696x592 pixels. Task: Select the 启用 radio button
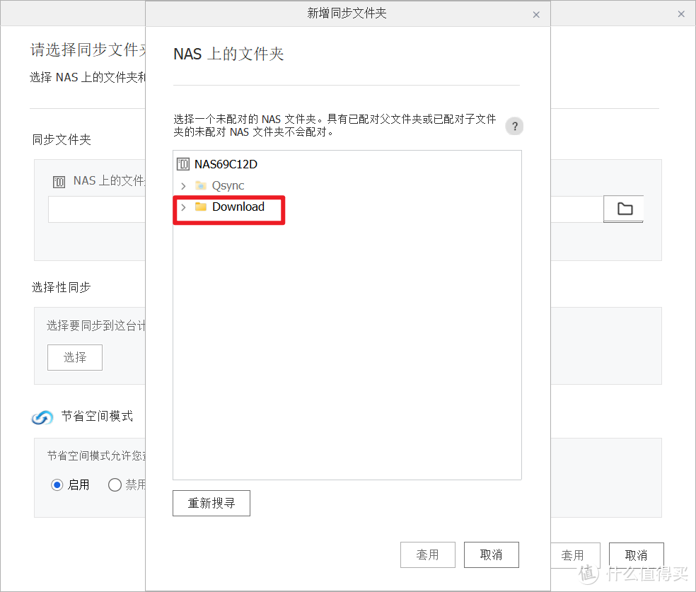point(57,484)
